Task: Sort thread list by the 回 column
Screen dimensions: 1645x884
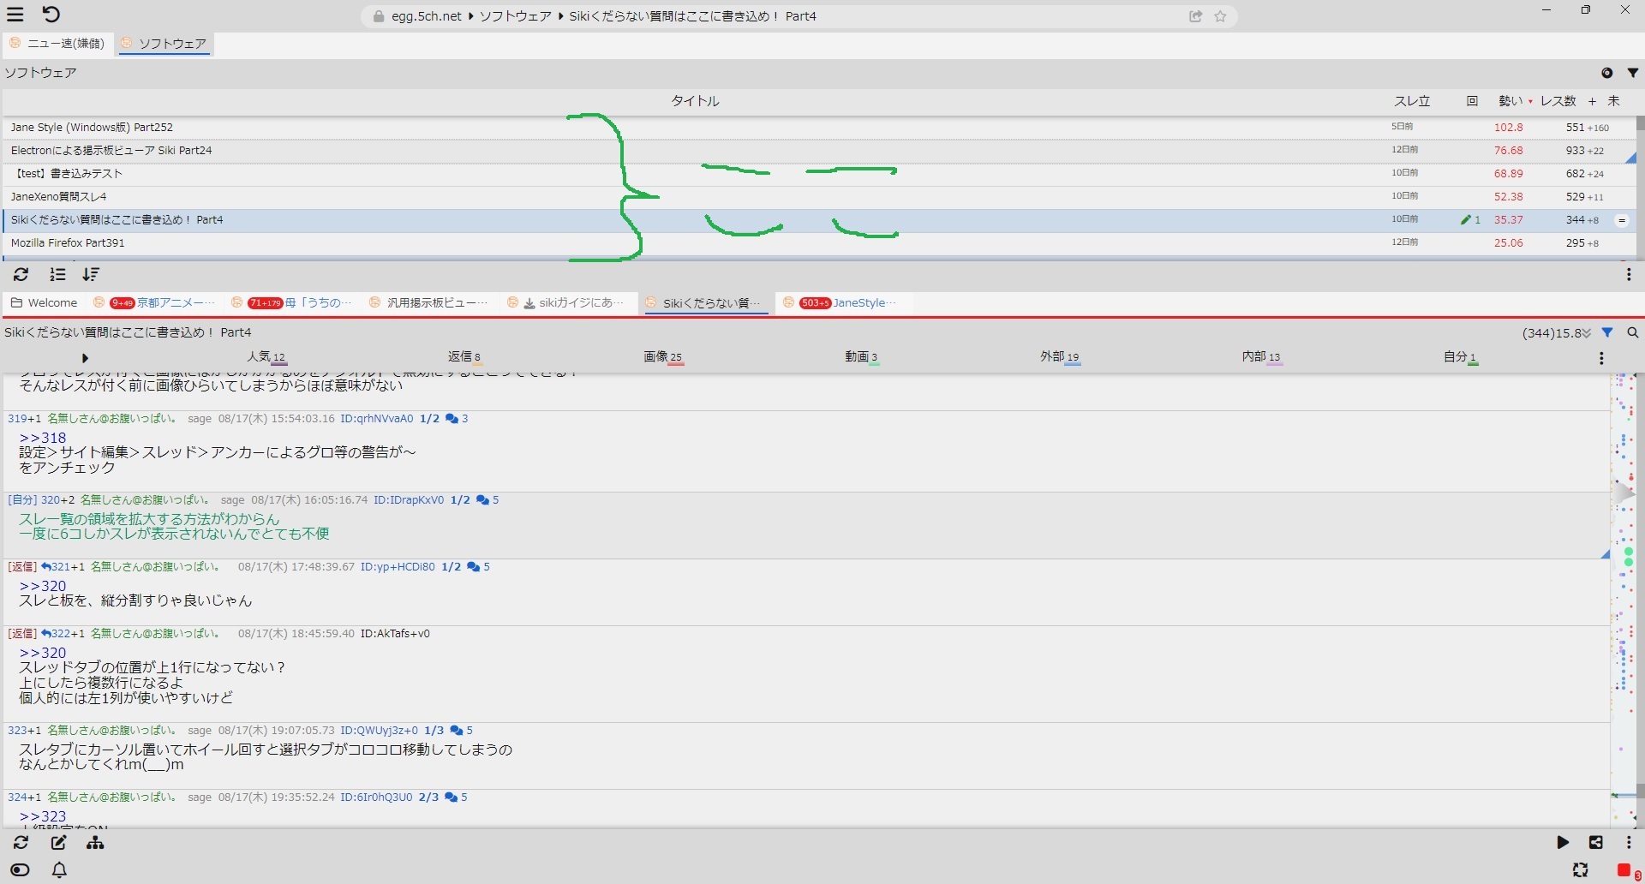Action: (1472, 101)
